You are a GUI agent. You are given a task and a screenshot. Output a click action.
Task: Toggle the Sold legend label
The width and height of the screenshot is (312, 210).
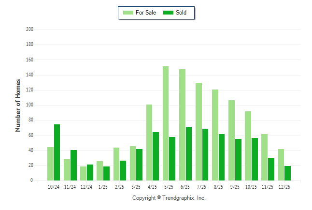click(x=181, y=13)
